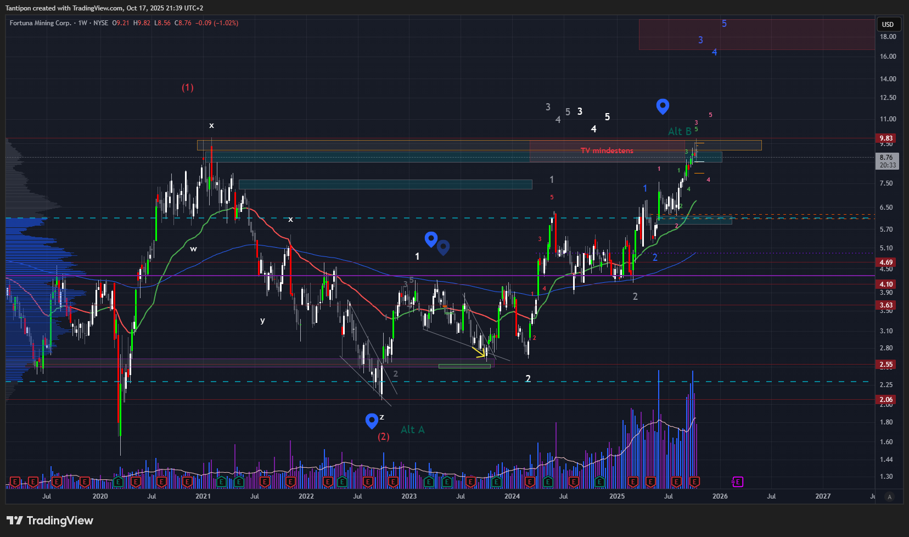
Task: Click the red 2.06 price axis label
Action: 886,400
